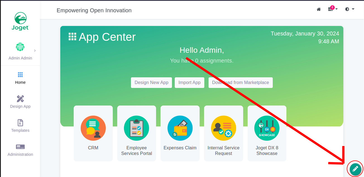Image resolution: width=364 pixels, height=177 pixels.
Task: Click Download from Marketplace button
Action: (241, 83)
